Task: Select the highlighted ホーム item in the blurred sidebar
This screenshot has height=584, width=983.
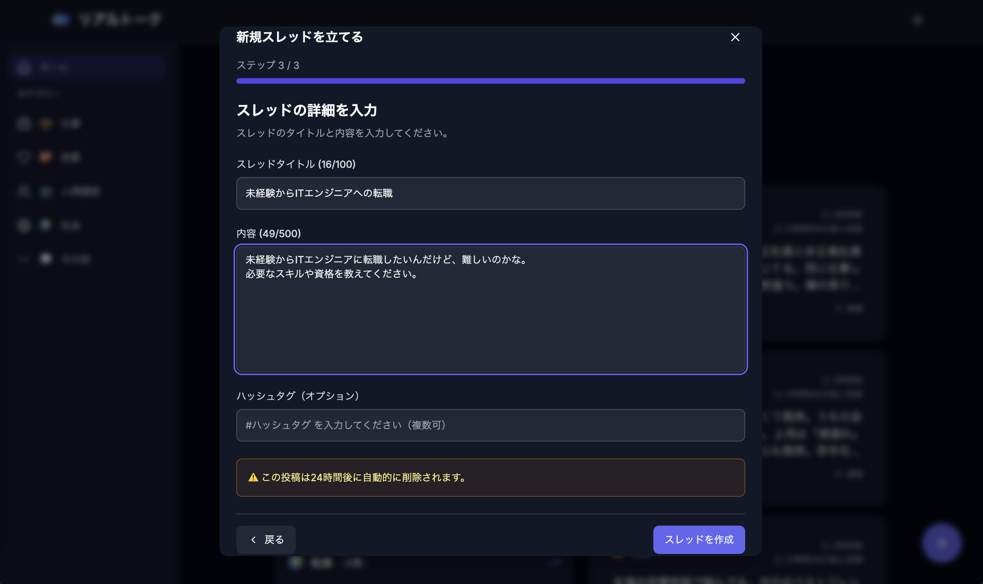Action: (x=87, y=67)
